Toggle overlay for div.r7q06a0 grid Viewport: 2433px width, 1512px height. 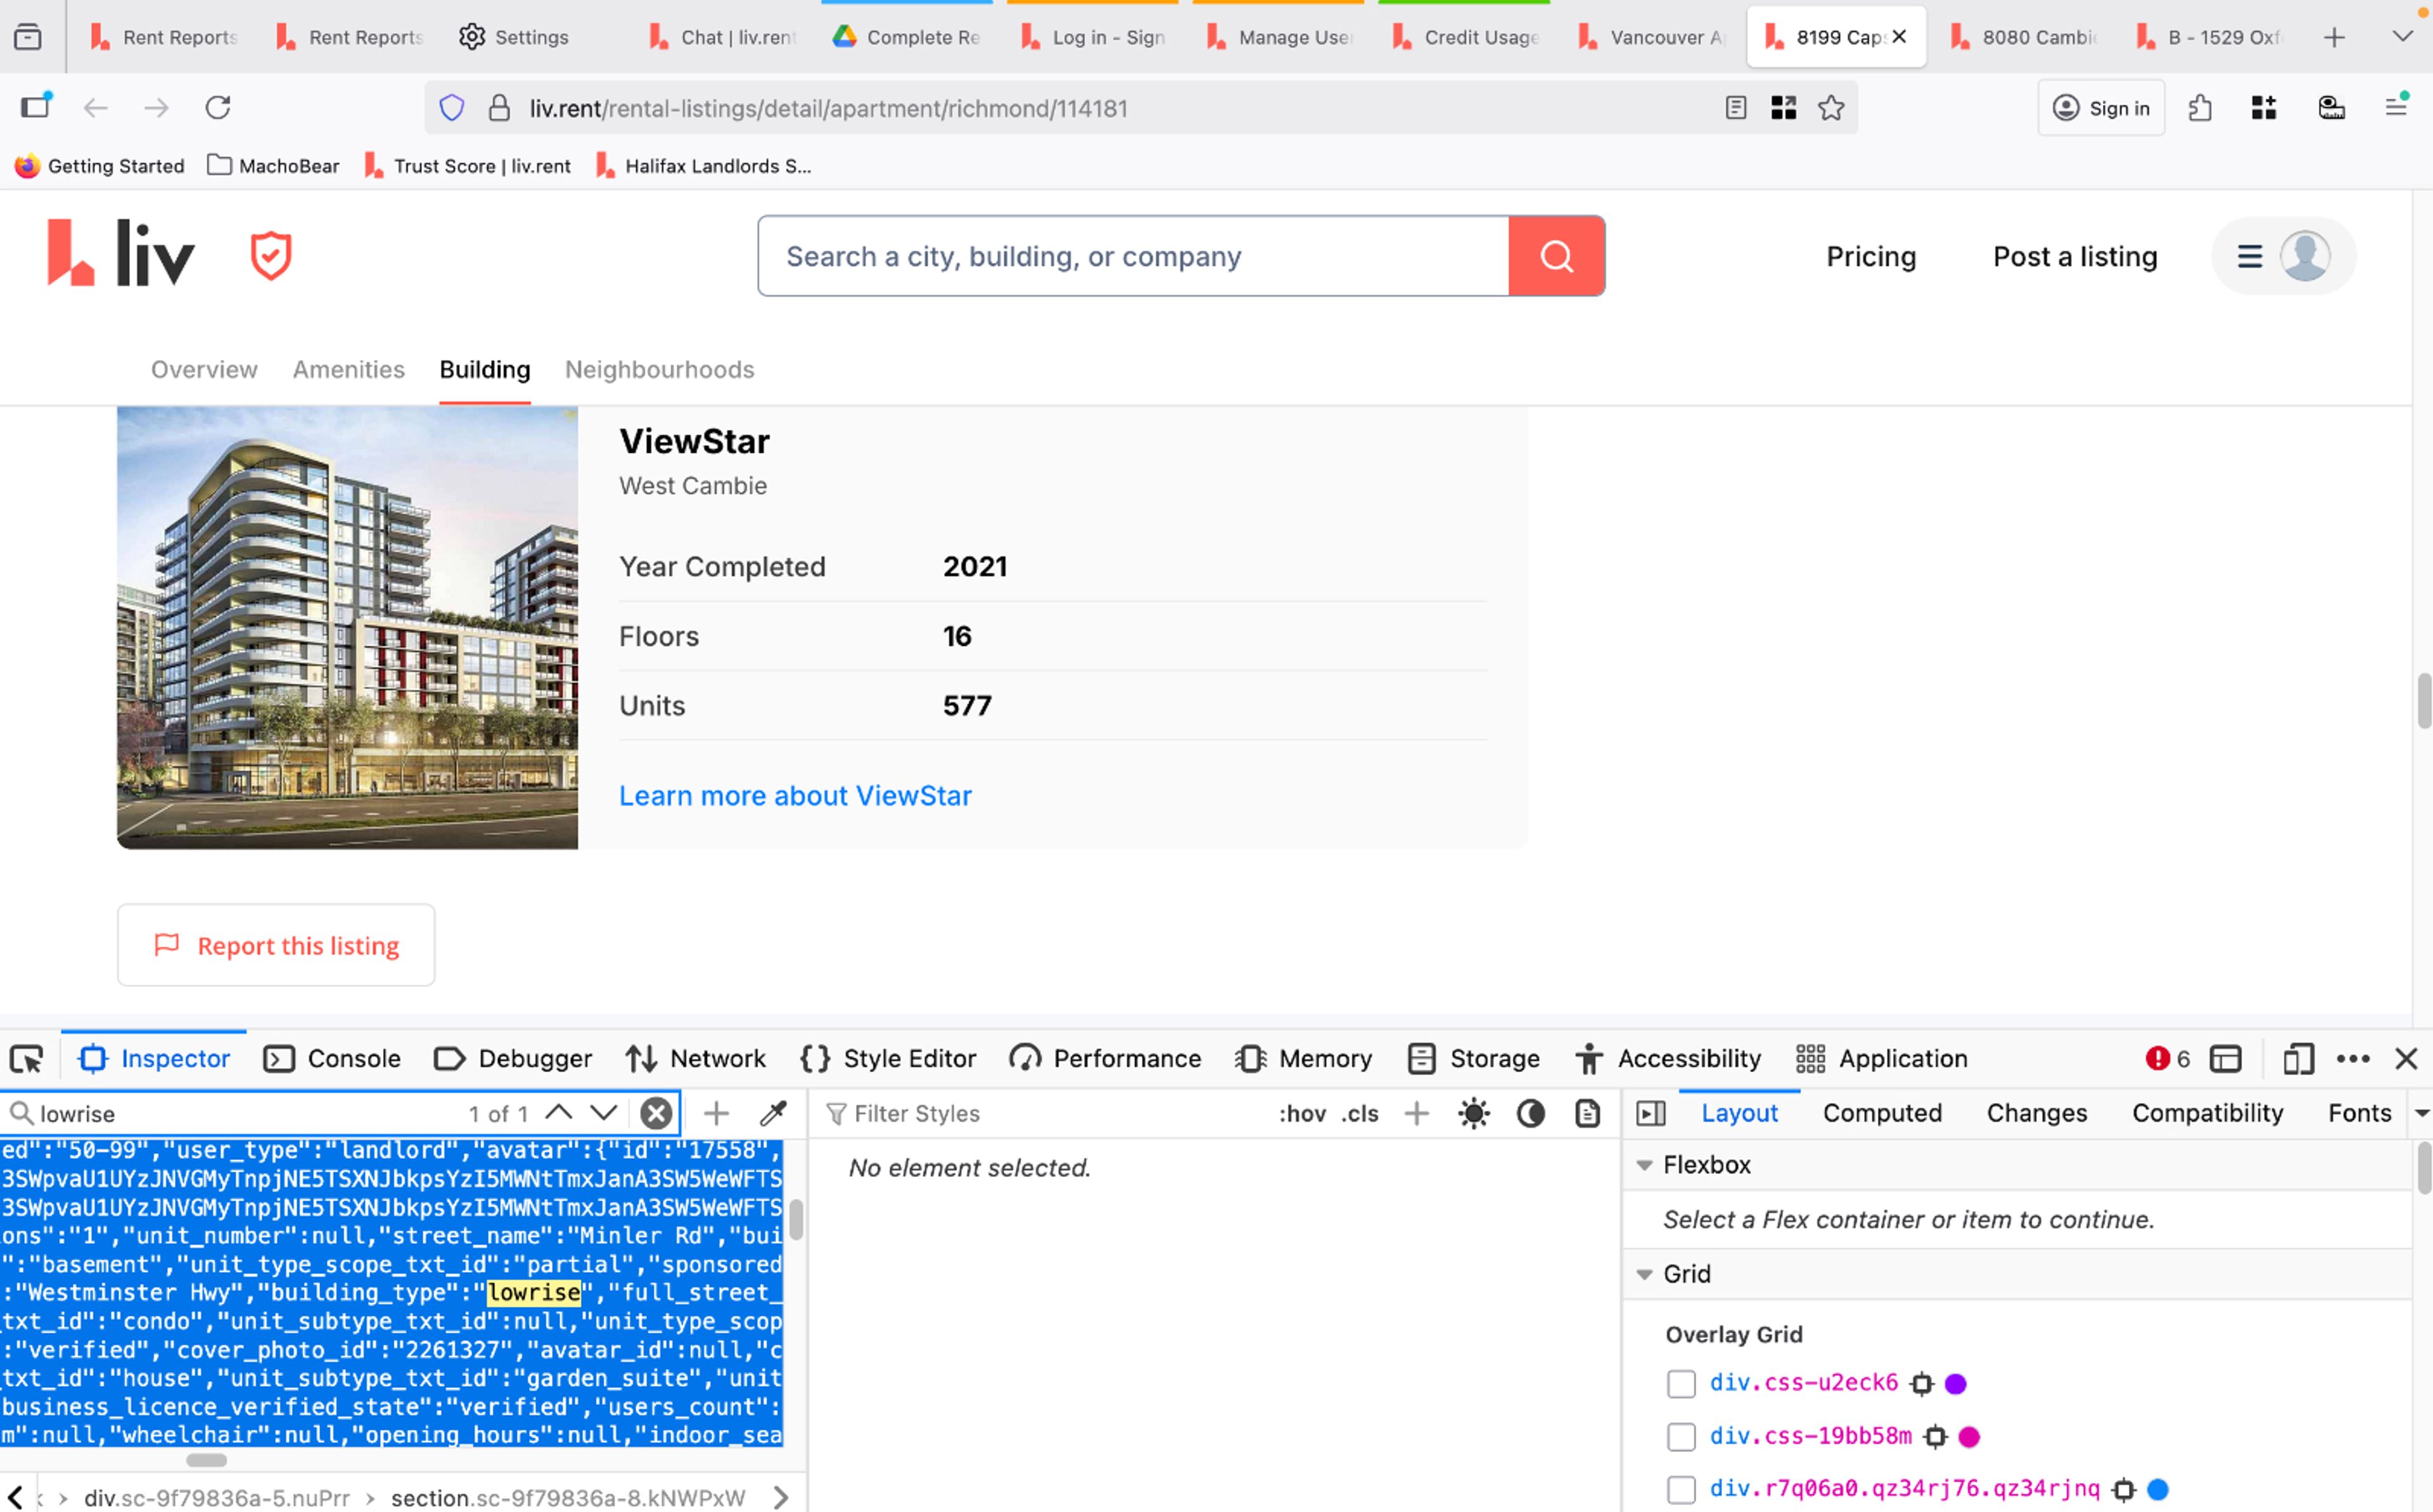coord(1681,1489)
